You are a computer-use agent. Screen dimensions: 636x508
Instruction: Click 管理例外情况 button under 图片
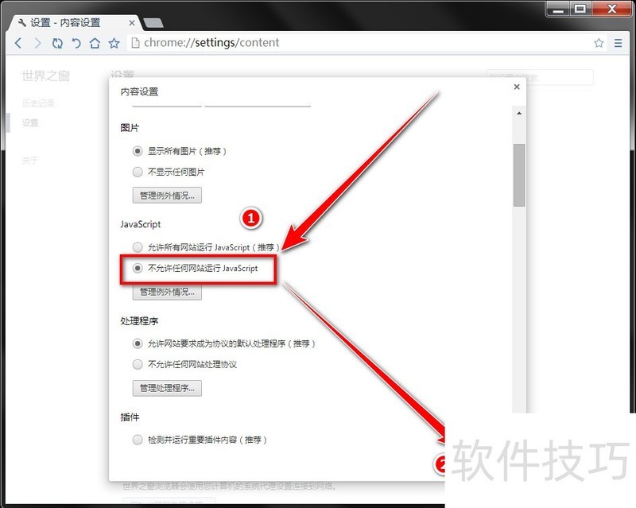pyautogui.click(x=167, y=195)
